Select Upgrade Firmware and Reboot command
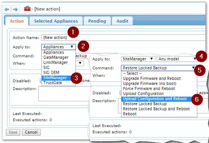 click(159, 78)
